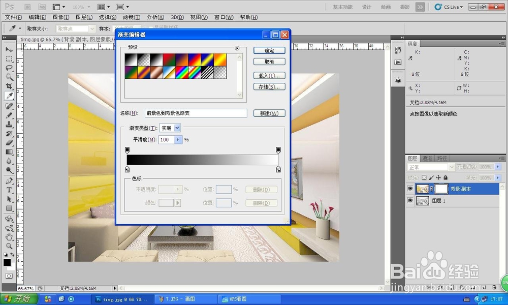
Task: Click the Windows 开始 button
Action: pyautogui.click(x=19, y=299)
